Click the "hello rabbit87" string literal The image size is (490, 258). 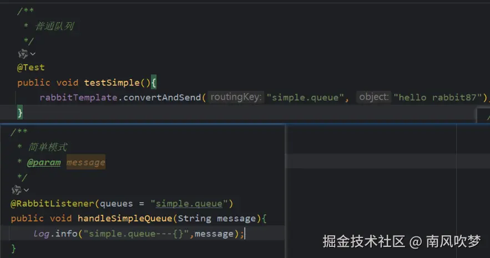(x=437, y=97)
